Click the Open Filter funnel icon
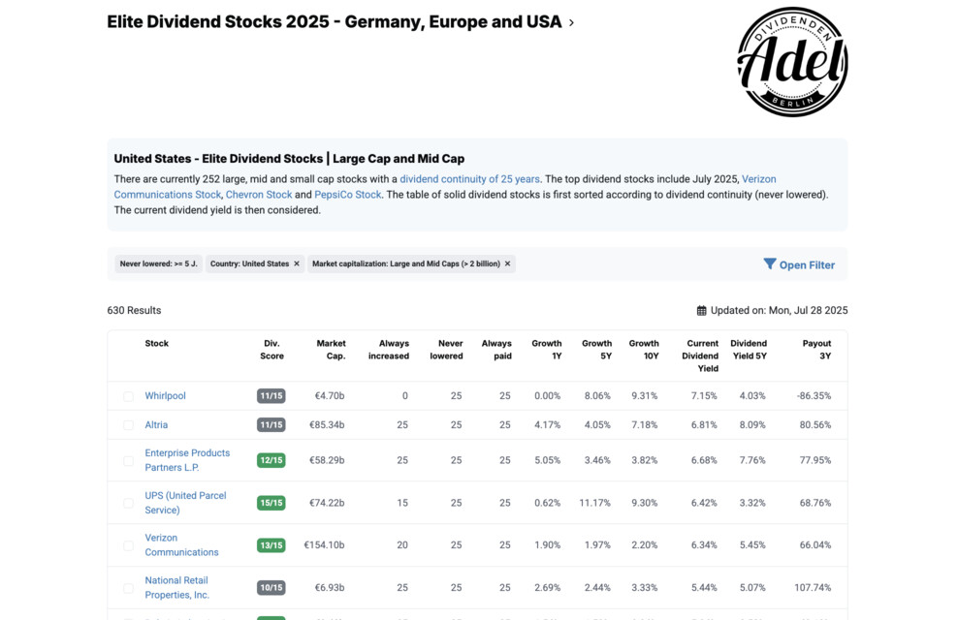This screenshot has height=620, width=958. coord(769,263)
